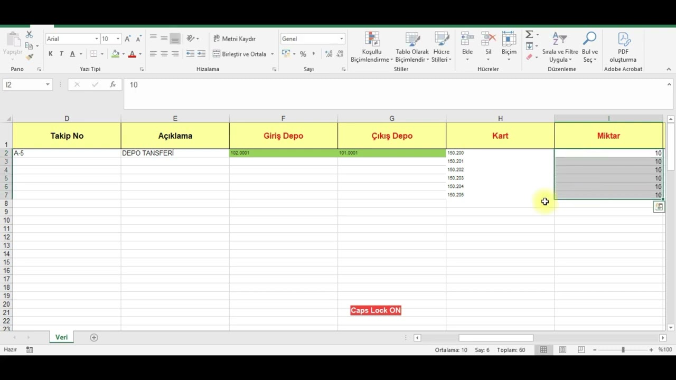Open font color dropdown arrow
676x380 pixels.
click(x=140, y=54)
